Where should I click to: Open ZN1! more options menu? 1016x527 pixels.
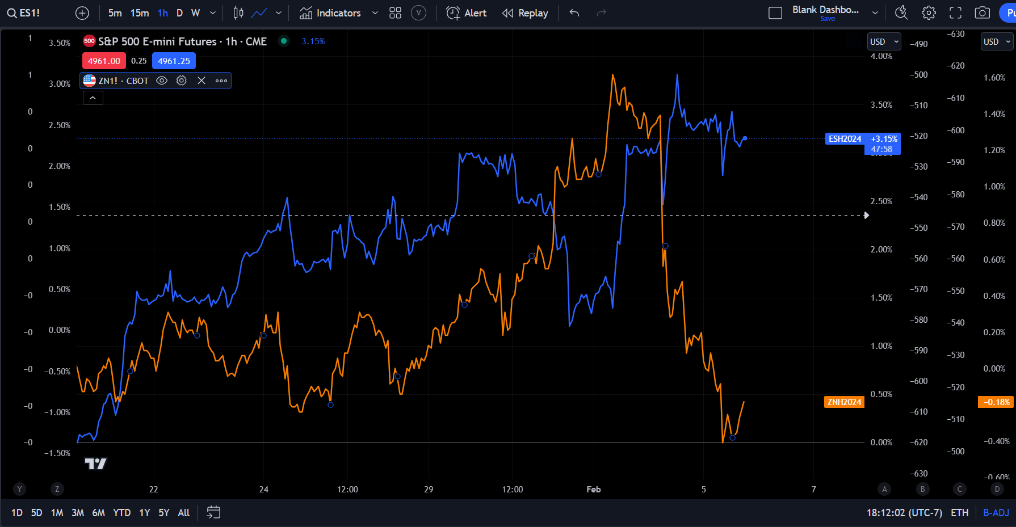221,81
